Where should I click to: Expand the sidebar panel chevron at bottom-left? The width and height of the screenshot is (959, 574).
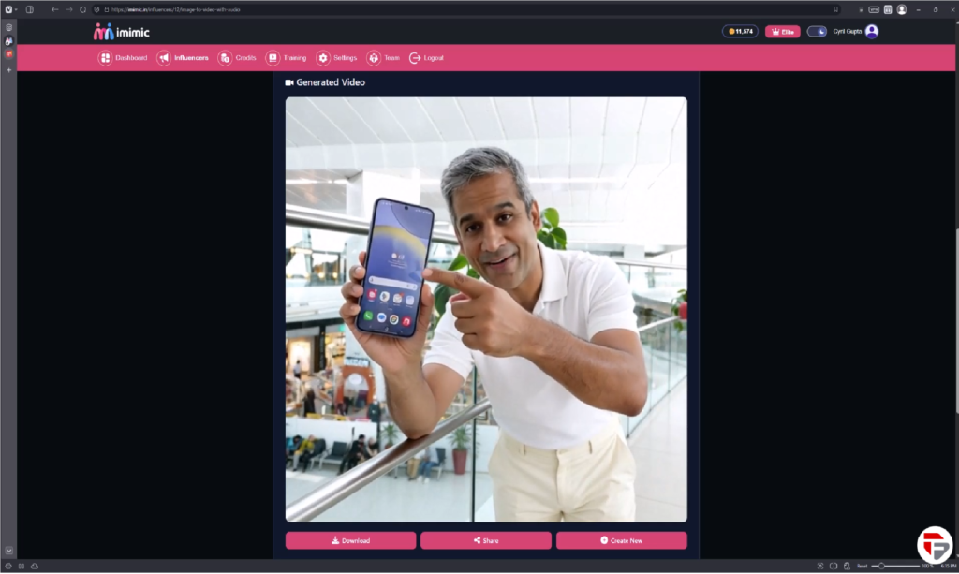(8, 552)
